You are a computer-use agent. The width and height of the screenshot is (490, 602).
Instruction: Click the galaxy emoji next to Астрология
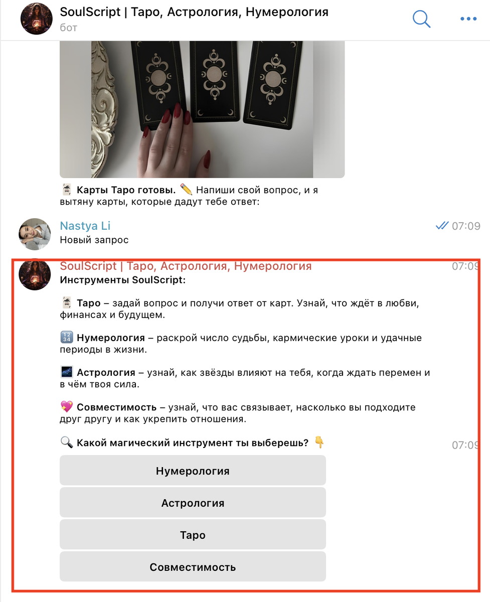(66, 372)
